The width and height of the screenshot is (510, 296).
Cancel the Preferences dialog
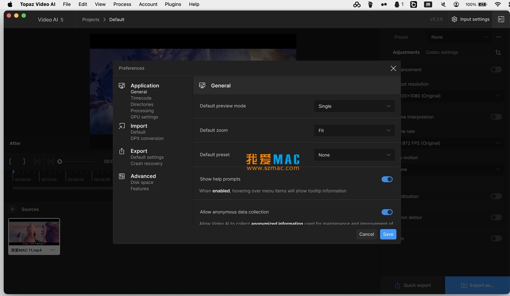367,234
